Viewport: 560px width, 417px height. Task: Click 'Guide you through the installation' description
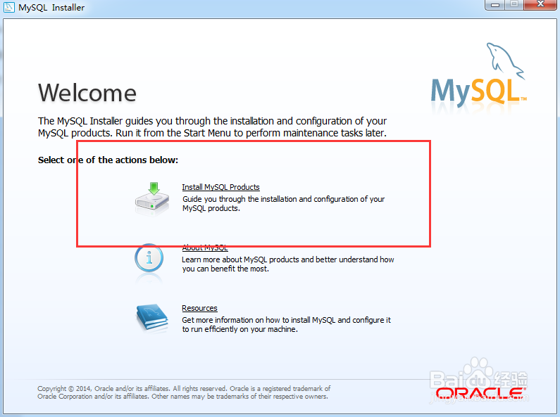pyautogui.click(x=283, y=203)
